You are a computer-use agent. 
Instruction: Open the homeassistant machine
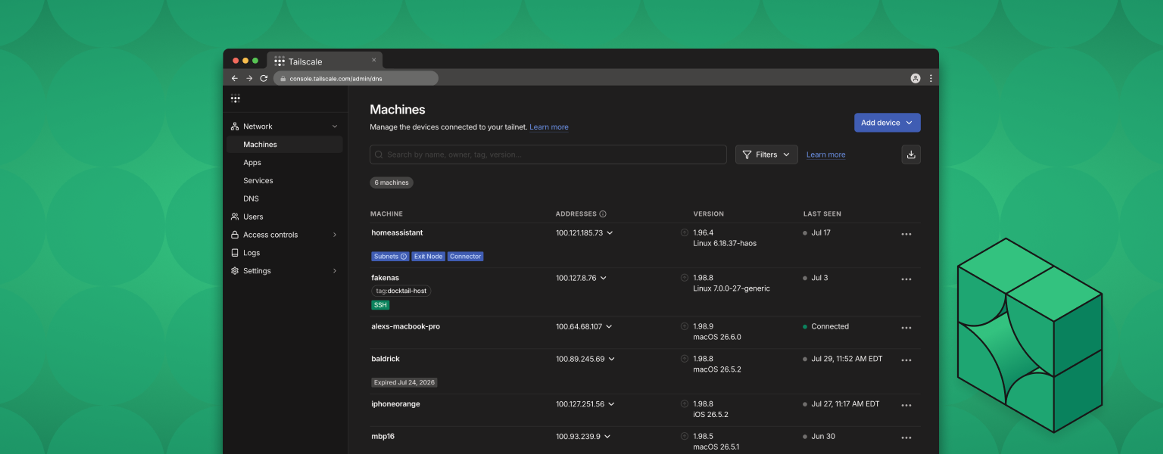click(397, 232)
